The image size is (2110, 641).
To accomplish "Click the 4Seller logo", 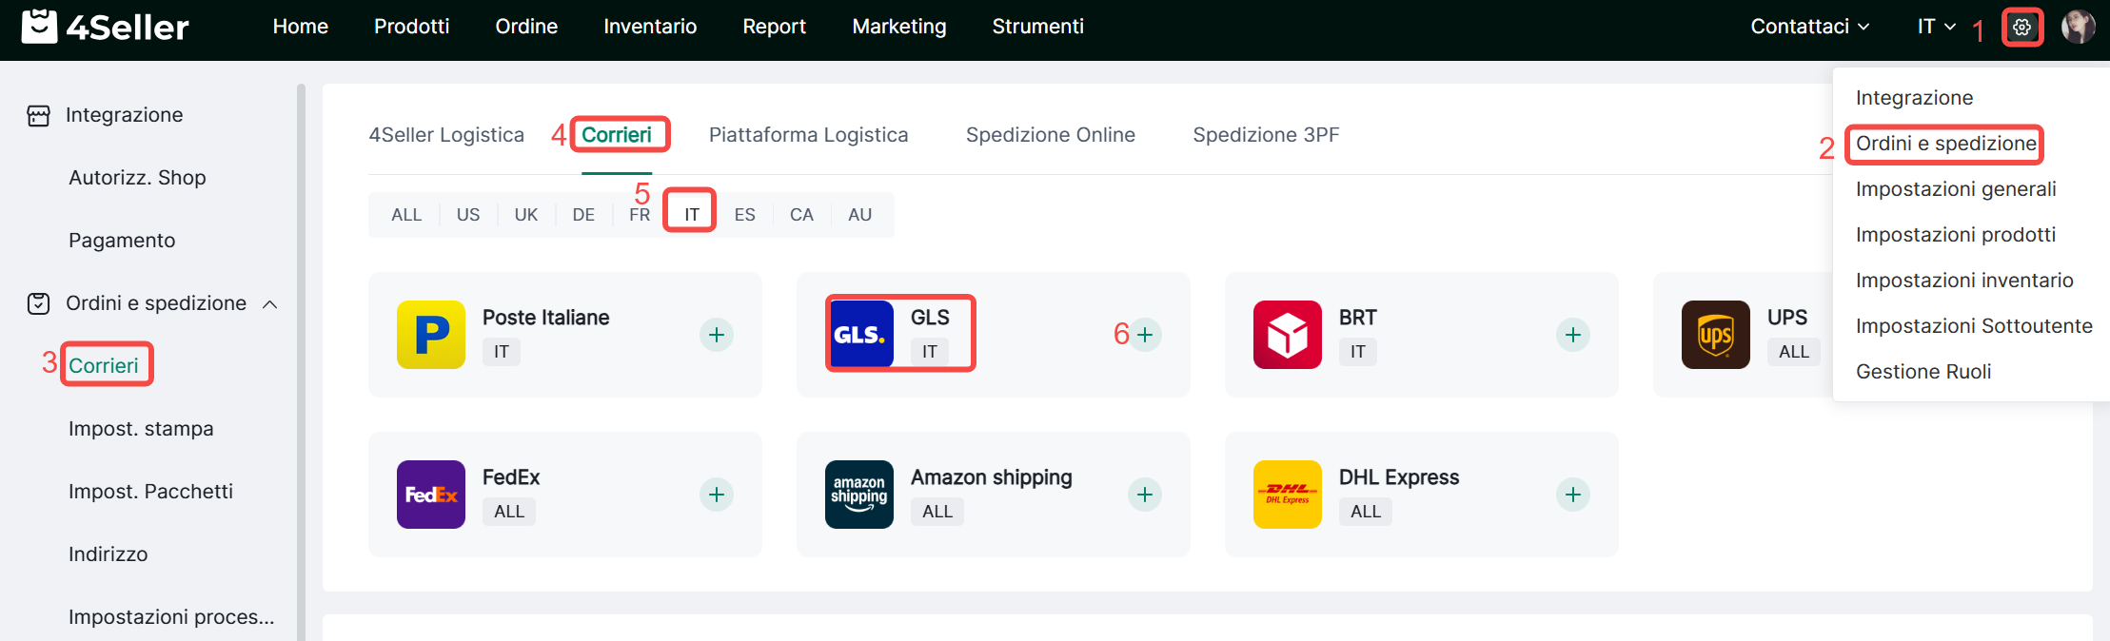I will click(x=105, y=27).
